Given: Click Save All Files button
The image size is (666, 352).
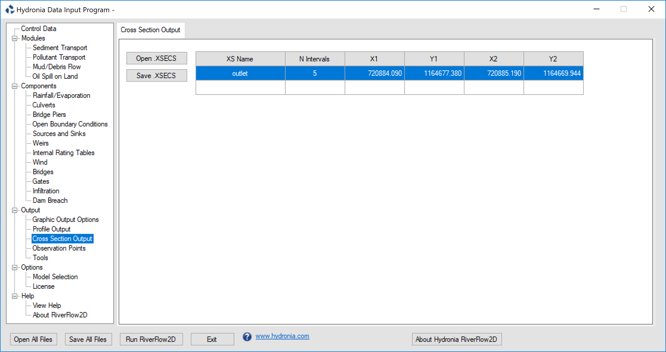Looking at the screenshot, I should (88, 339).
